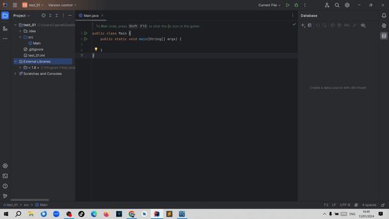
Task: Expand Scratches and Consoles
Action: [15, 74]
